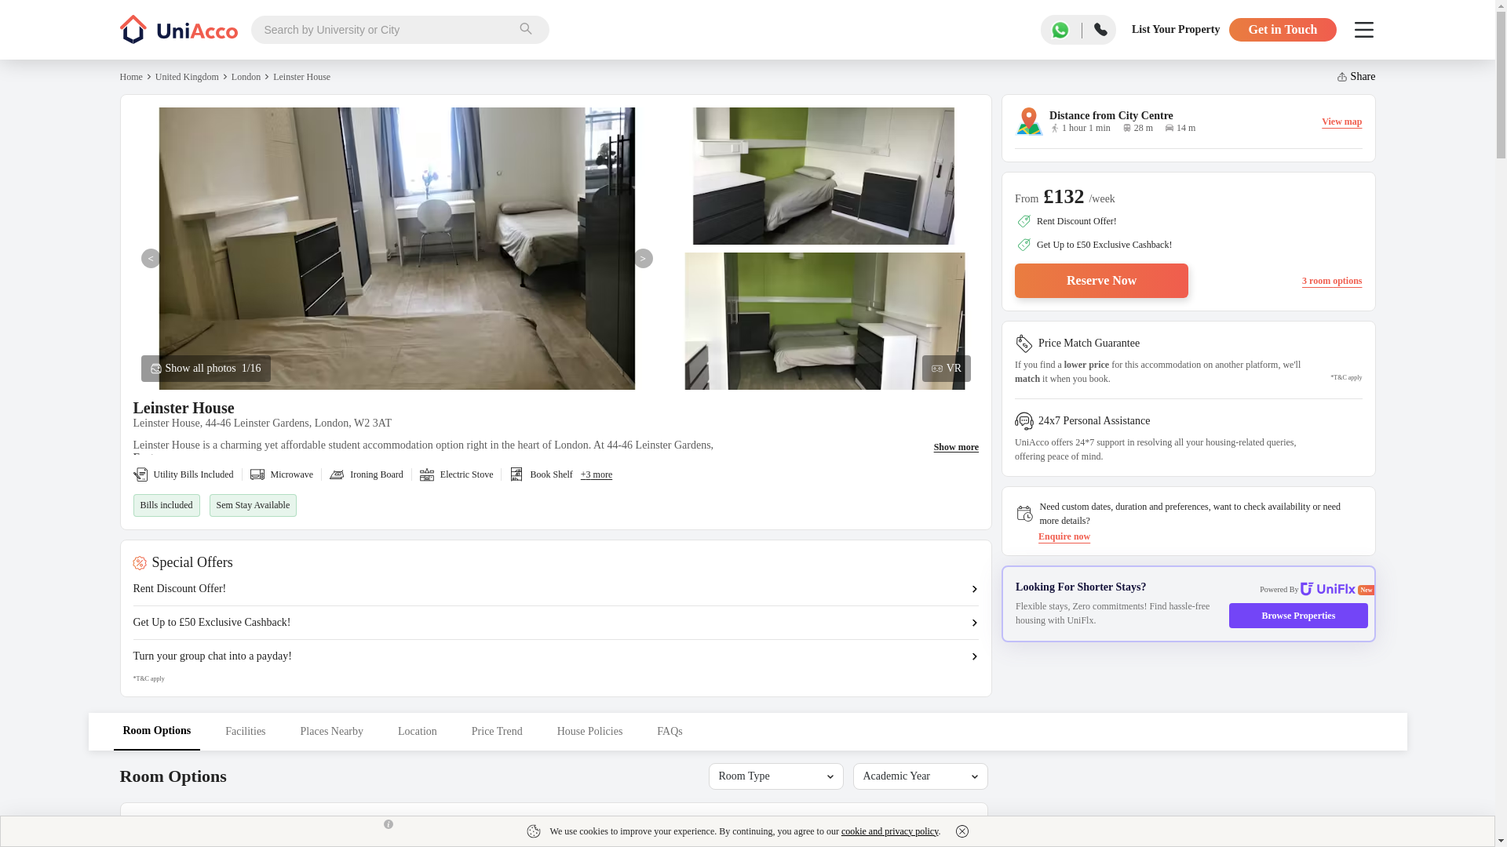Open the top-right green bedroom thumbnail

823,176
